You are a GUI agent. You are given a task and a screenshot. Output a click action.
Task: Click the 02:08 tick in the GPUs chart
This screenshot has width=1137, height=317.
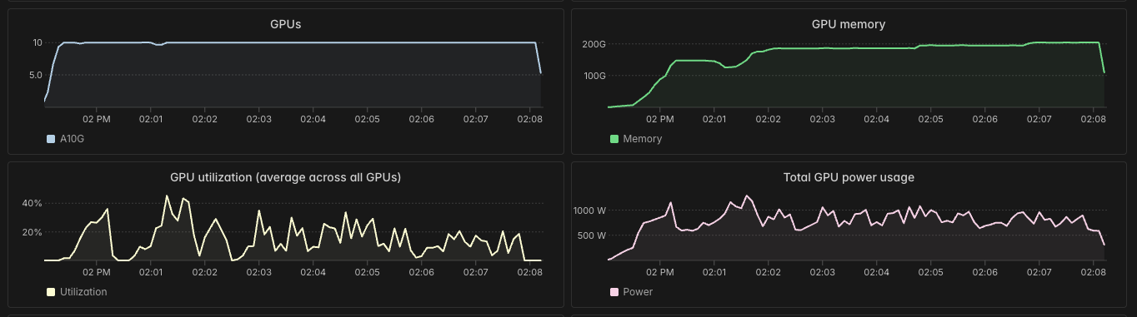coord(530,119)
